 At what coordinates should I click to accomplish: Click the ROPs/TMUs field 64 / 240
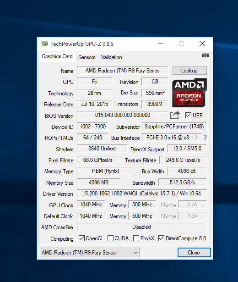92,138
